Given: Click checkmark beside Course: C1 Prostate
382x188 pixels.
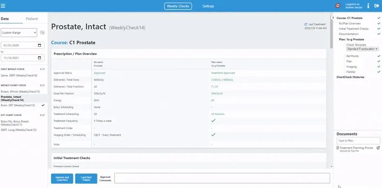Looking at the screenshot, I should (379, 18).
